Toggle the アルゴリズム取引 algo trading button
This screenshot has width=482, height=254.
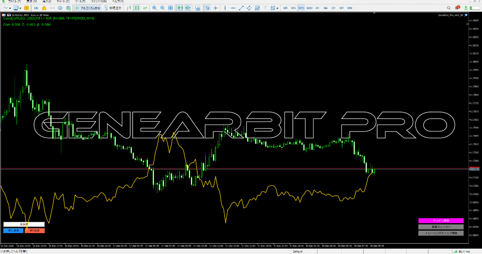(88, 8)
